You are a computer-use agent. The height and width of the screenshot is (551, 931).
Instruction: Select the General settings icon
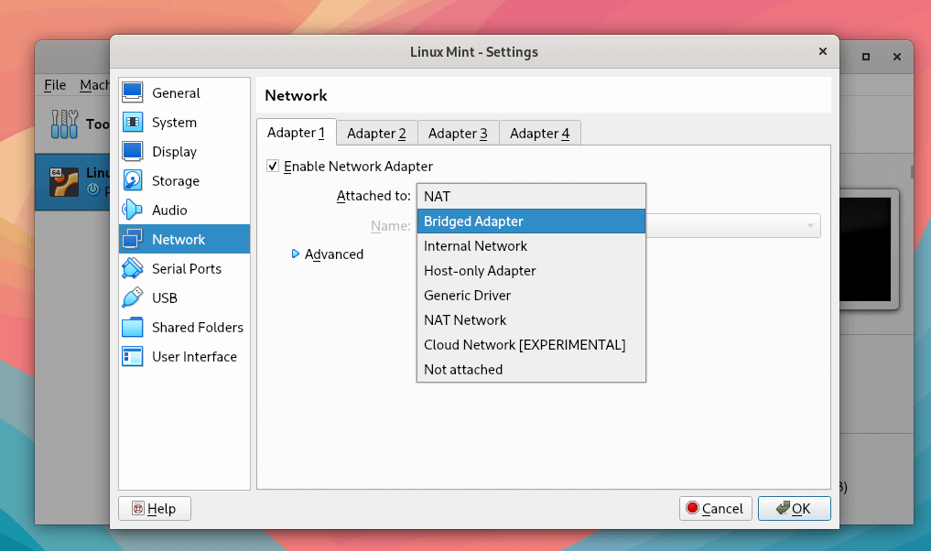click(133, 93)
